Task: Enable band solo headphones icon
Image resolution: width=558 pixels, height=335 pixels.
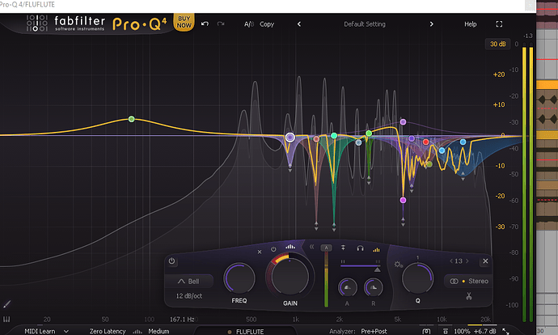Action: [360, 248]
